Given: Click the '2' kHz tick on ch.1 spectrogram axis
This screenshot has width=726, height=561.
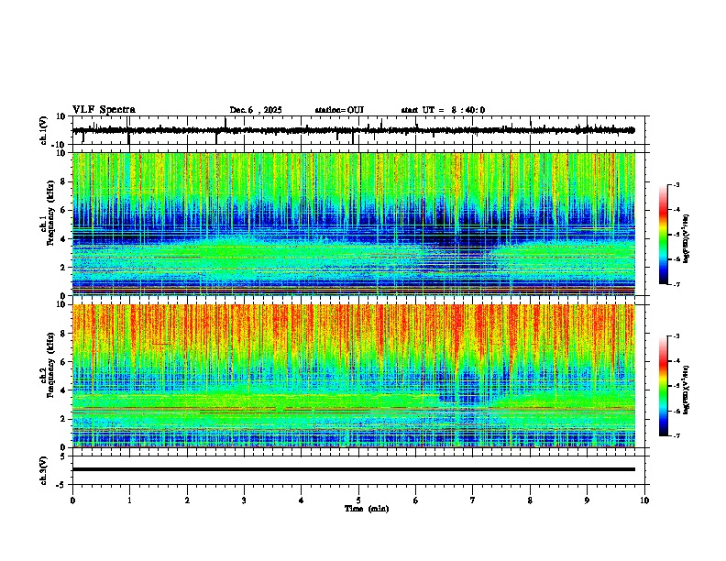Looking at the screenshot, I should (64, 267).
